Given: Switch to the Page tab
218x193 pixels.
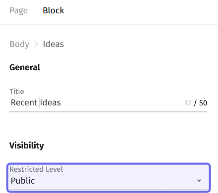Looking at the screenshot, I should (x=18, y=10).
